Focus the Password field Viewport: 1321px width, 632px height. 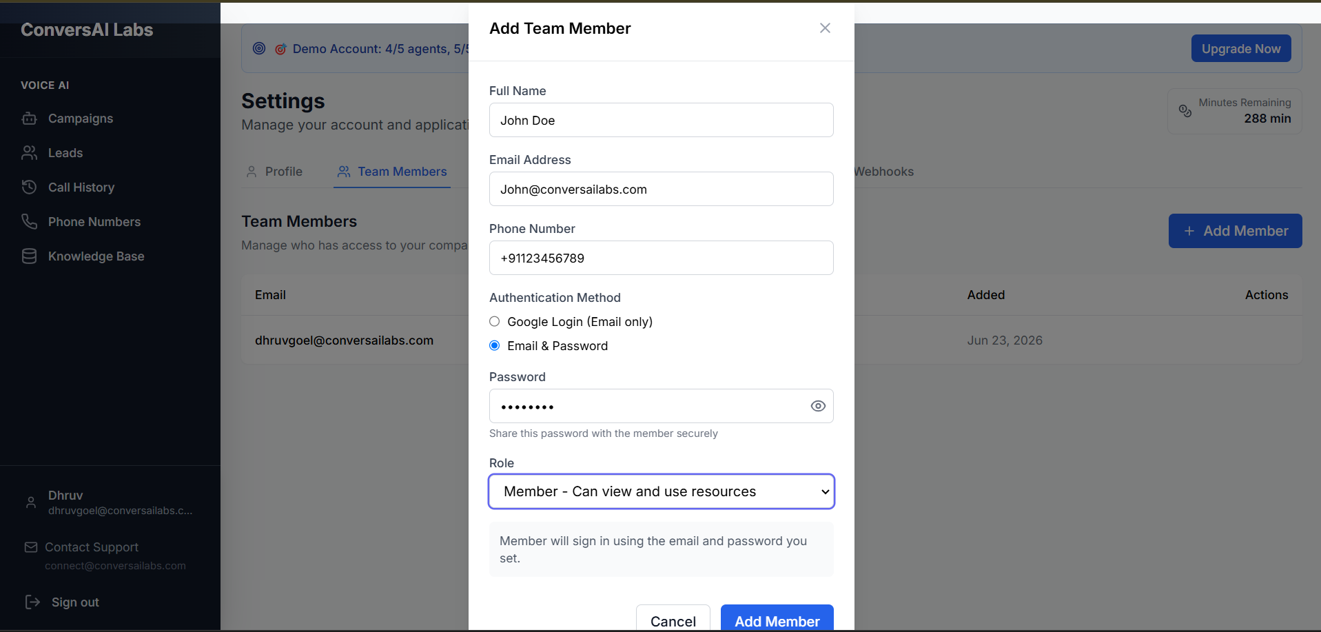[662, 406]
